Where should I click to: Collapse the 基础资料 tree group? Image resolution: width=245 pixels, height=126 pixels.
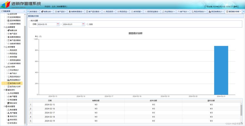pos(4,90)
